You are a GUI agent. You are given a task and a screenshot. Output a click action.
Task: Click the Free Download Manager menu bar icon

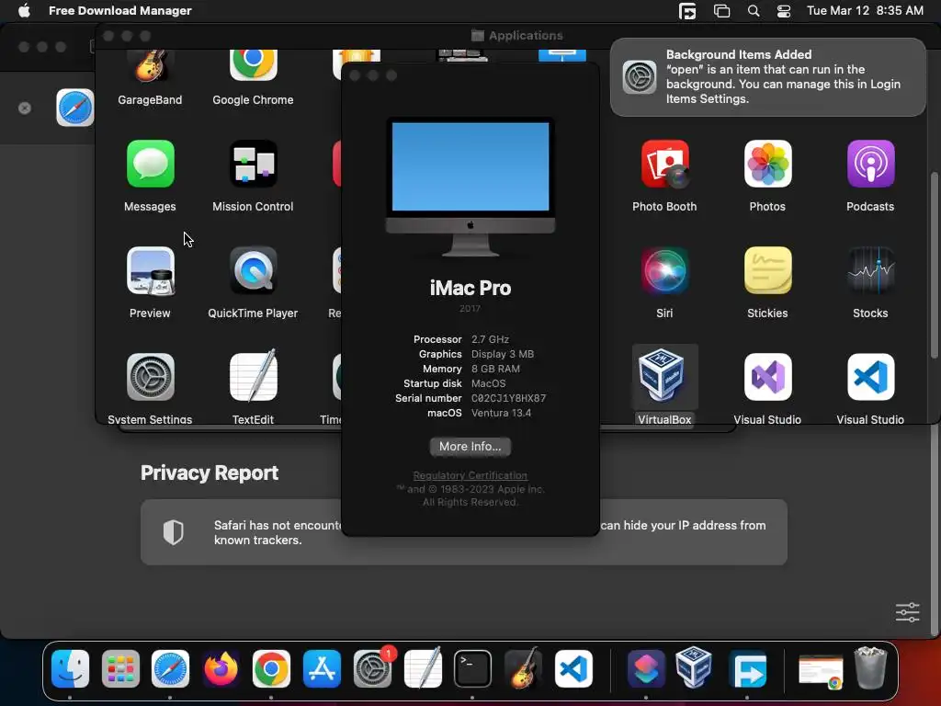click(x=687, y=11)
